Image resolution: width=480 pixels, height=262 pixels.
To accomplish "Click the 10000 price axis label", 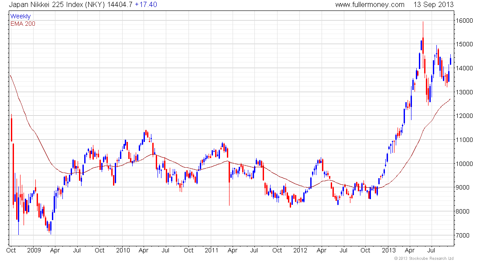I will click(464, 164).
